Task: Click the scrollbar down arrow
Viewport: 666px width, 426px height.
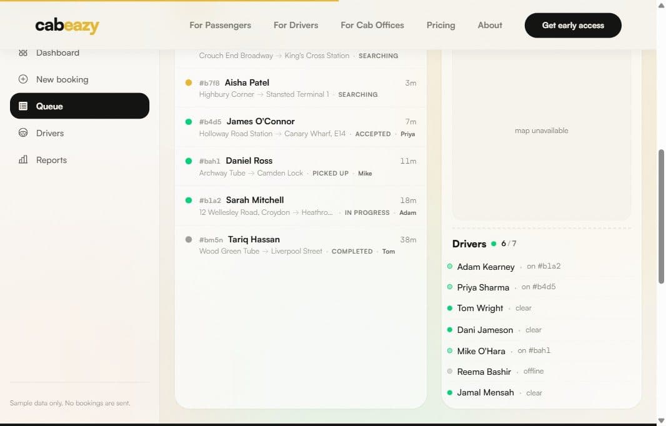Action: coord(661,420)
